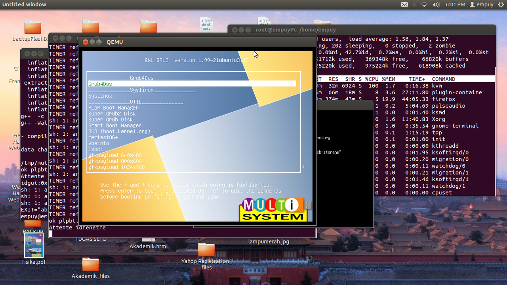
Task: Select the Grub4Dos boot entry
Action: pos(100,84)
